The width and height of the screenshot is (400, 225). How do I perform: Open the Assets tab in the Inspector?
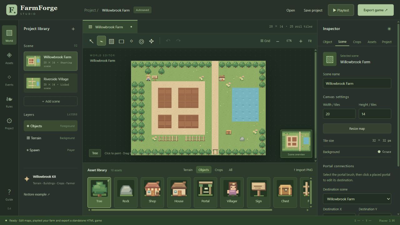coord(372,42)
